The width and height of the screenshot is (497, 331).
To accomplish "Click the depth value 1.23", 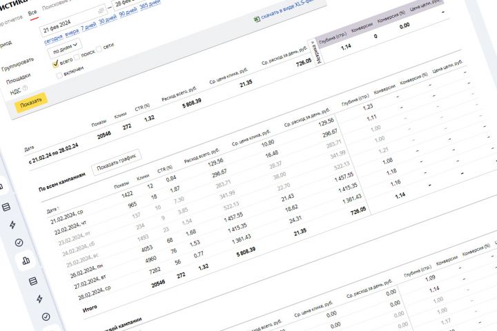I will (368, 107).
